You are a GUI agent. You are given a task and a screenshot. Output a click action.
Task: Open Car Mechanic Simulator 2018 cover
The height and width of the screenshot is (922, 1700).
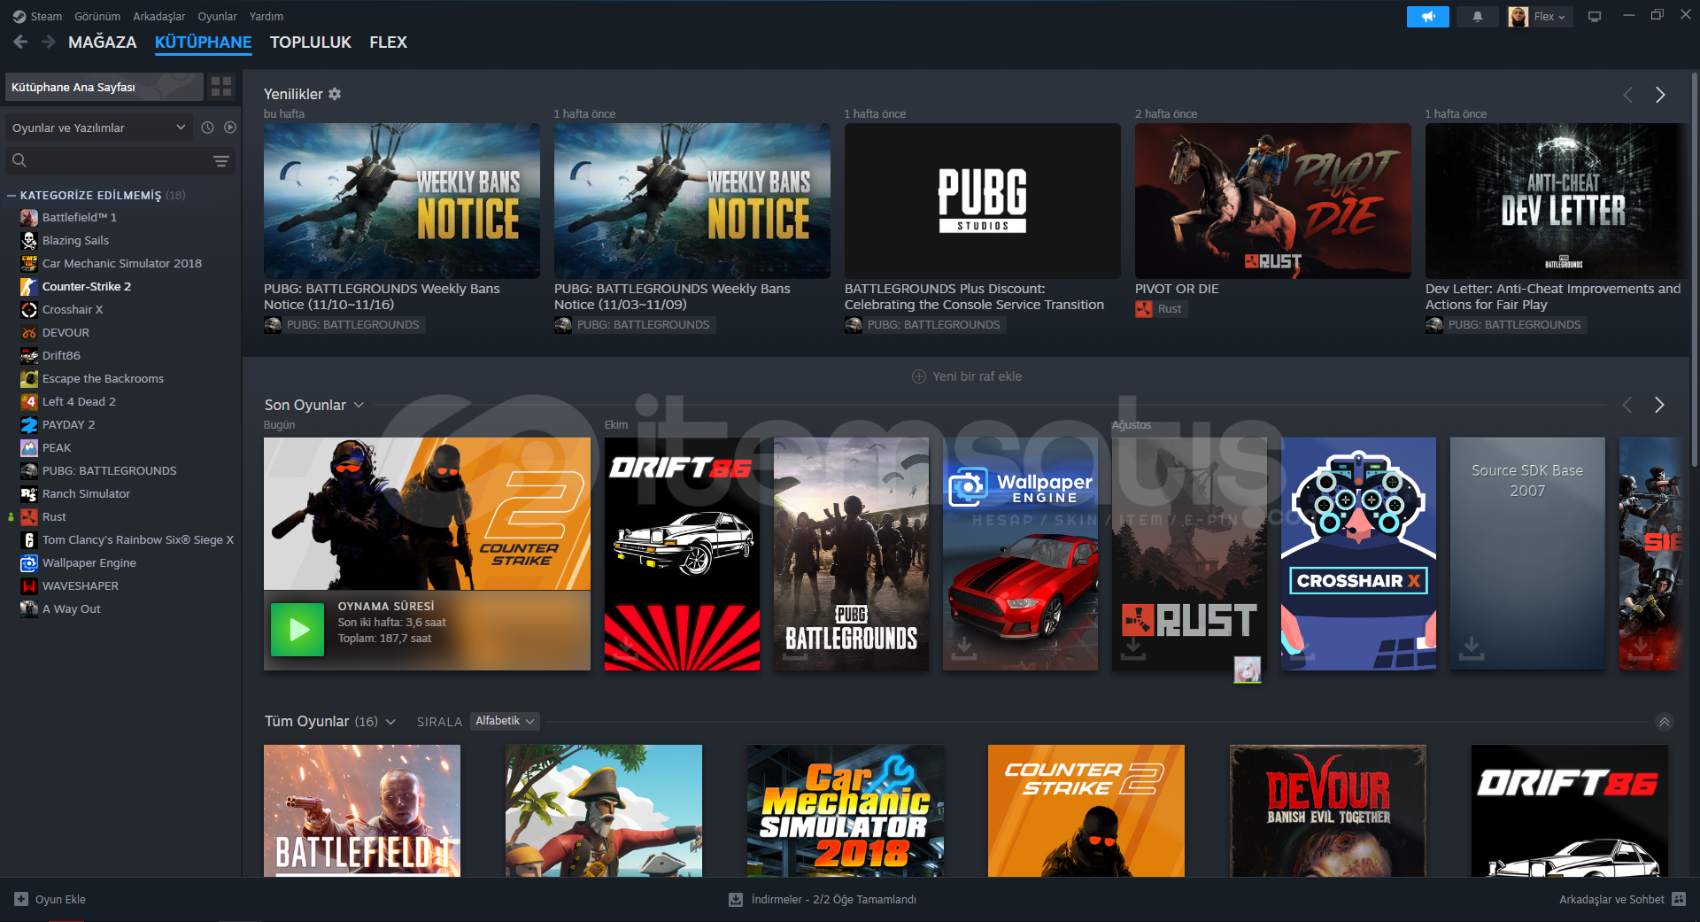(x=845, y=810)
